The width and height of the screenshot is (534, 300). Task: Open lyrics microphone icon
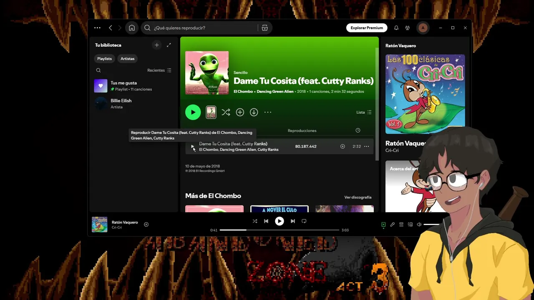393,225
